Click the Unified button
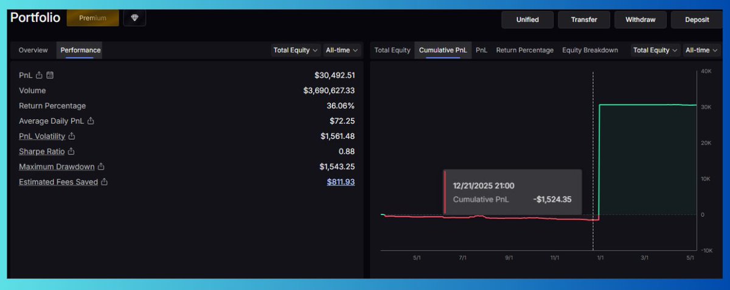 coord(527,19)
